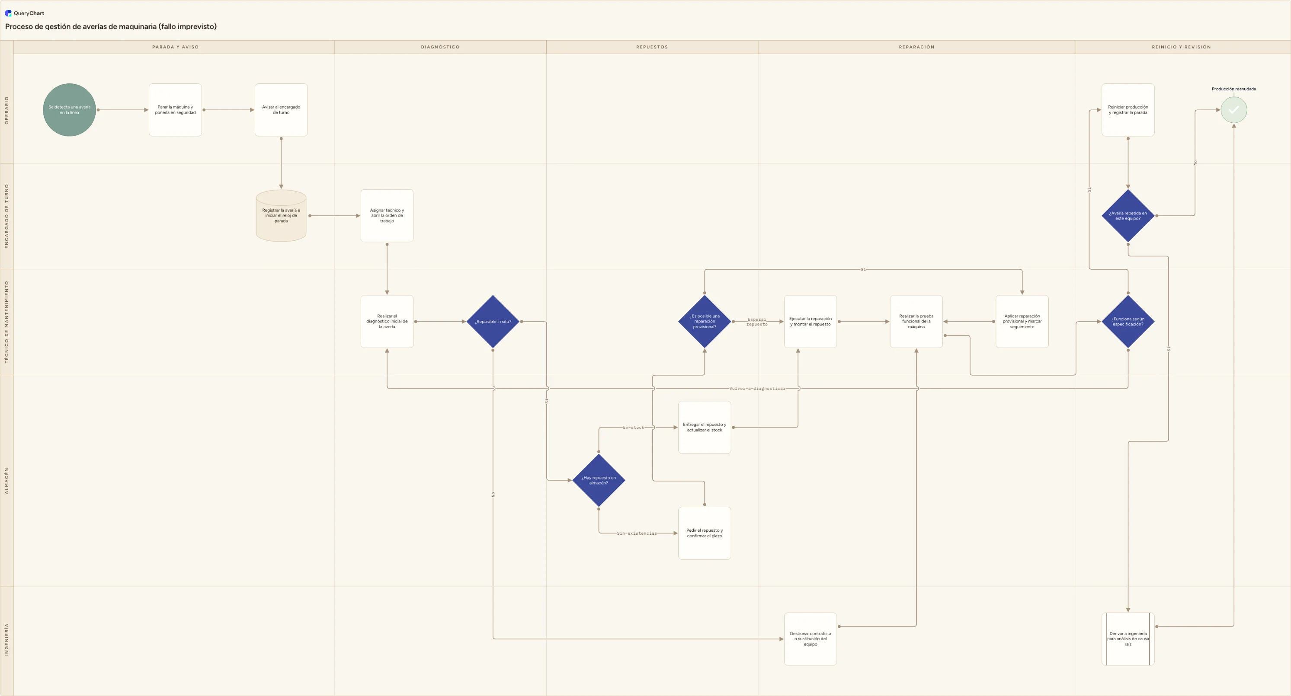Click the 'Esperar repuesto' edge label

point(756,322)
